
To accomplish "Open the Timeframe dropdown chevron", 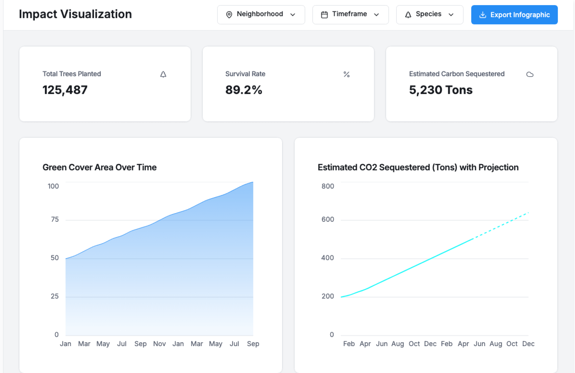I will (x=376, y=15).
